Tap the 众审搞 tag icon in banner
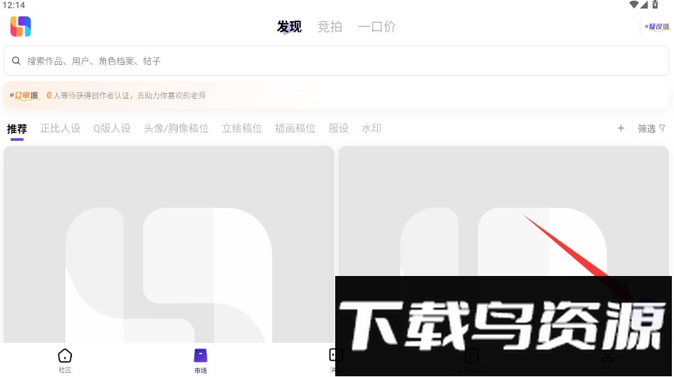This screenshot has width=674, height=377. point(25,95)
